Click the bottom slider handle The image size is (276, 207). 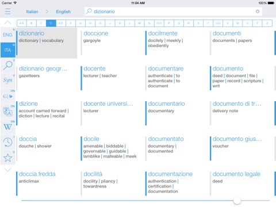[x=237, y=201]
